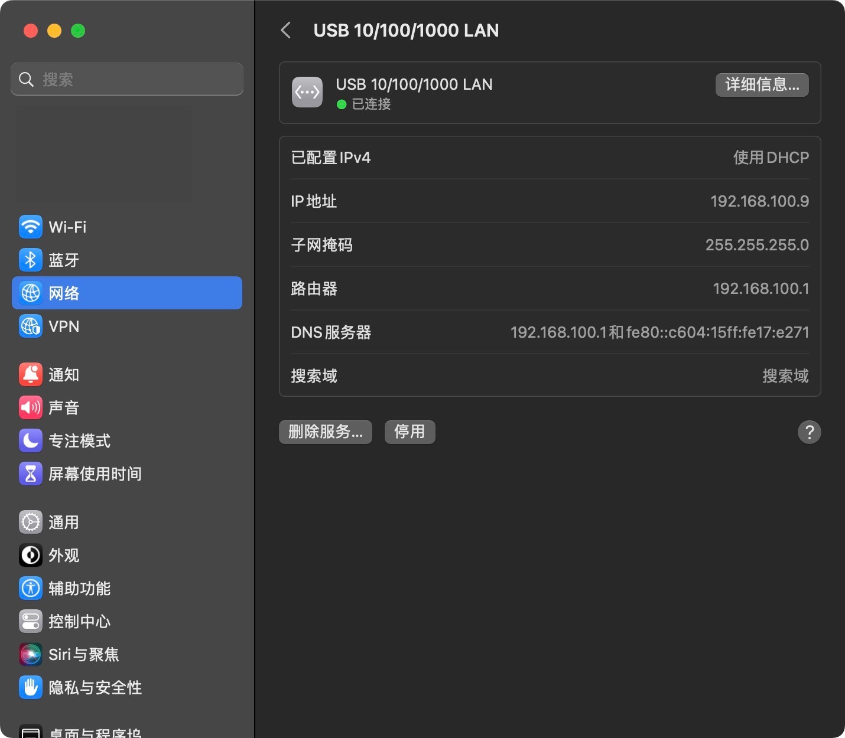
Task: Click the 删除服务… button
Action: coord(326,432)
